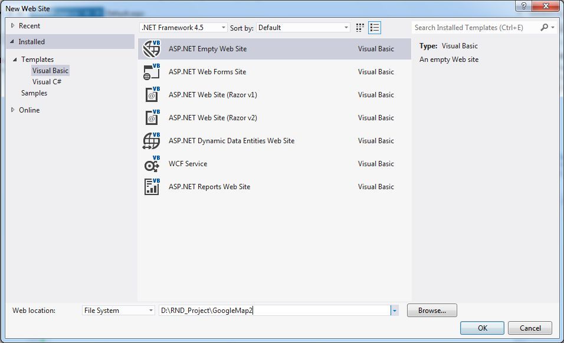Select the Samples tree node
The image size is (564, 343).
34,93
